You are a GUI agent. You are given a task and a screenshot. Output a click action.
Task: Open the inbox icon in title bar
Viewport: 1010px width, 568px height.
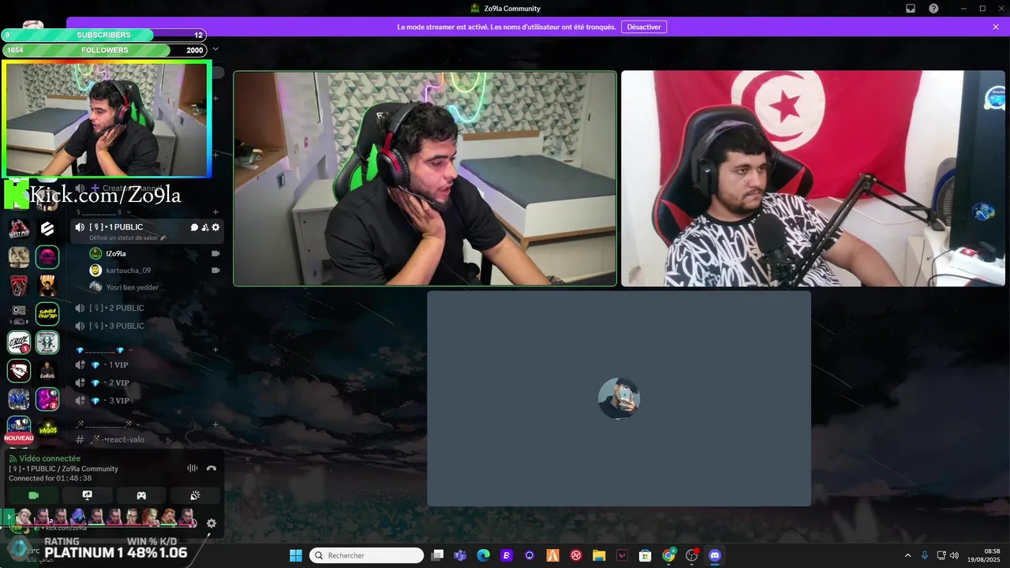coord(910,9)
